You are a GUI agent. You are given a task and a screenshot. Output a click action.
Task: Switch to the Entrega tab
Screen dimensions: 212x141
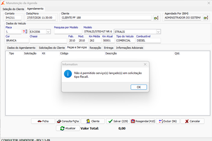click(x=109, y=48)
